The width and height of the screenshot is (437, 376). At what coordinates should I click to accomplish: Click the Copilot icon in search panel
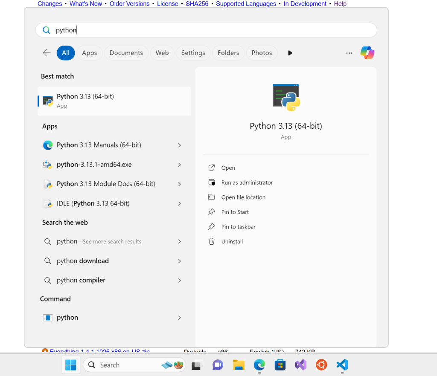click(367, 52)
